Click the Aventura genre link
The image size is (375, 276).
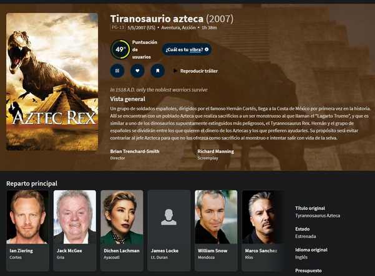tap(171, 27)
